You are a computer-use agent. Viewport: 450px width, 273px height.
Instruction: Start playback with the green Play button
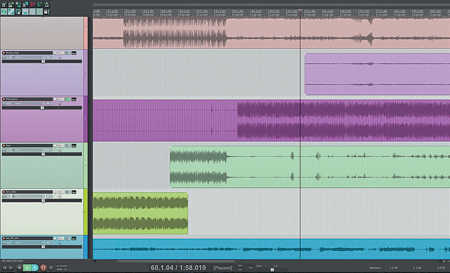click(x=26, y=268)
